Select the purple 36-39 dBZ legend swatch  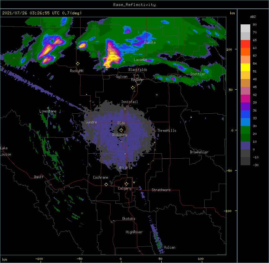pos(245,107)
